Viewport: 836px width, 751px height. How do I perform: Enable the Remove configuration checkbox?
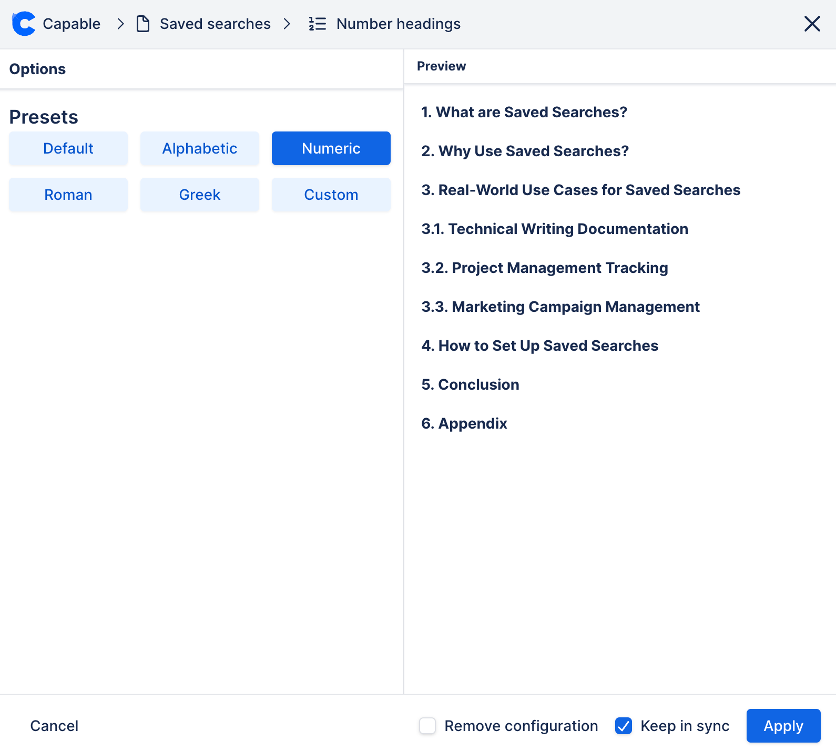[427, 726]
